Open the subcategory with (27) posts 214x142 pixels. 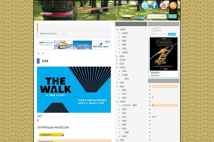[124, 94]
